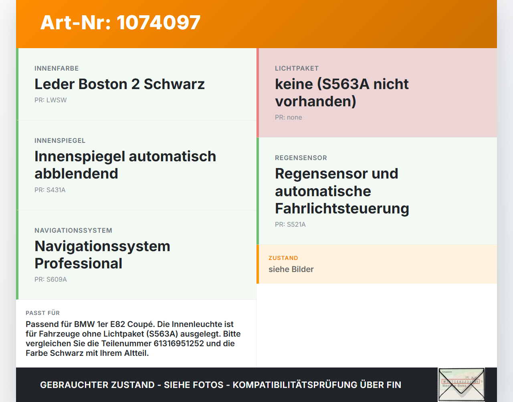Click the REGENSENSOR label
Viewport: 513px width, 402px height.
(301, 158)
